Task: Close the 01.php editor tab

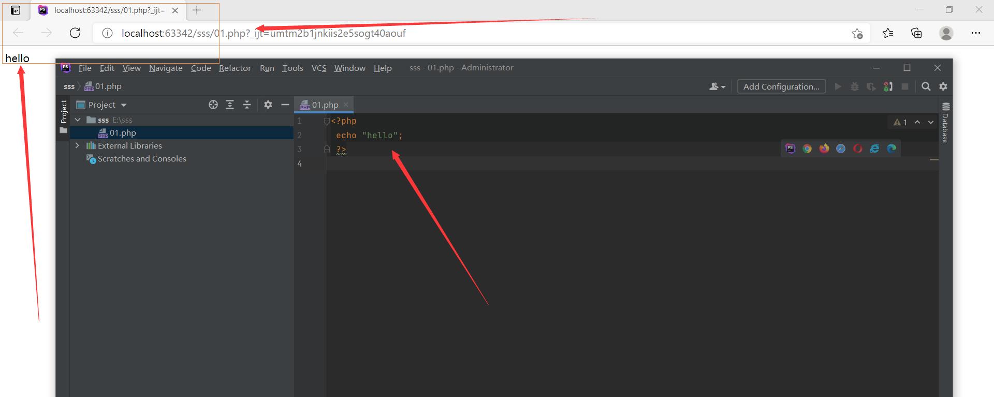Action: (x=346, y=105)
